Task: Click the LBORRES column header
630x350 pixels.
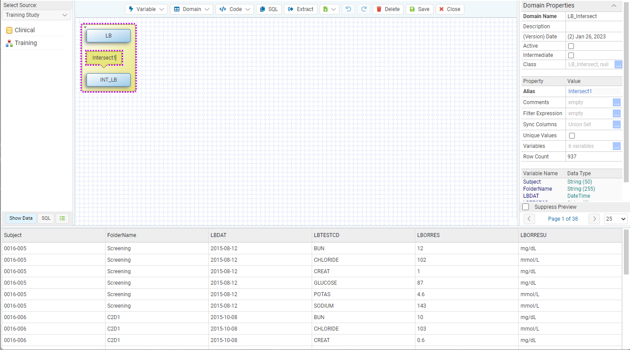Action: click(467, 235)
